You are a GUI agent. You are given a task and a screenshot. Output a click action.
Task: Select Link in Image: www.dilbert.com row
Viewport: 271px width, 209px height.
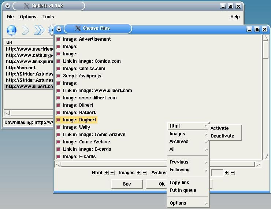click(x=97, y=91)
